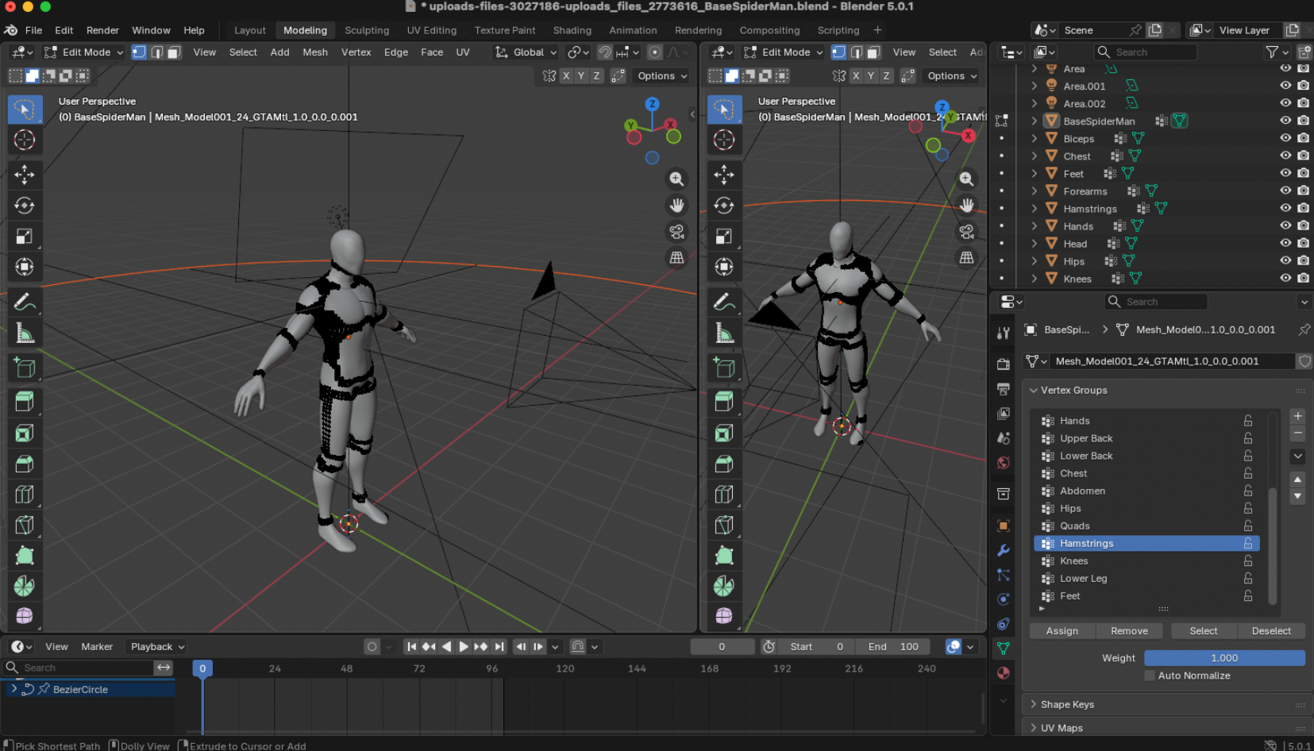Pick the Loop Cut tool in left toolbar

pos(25,495)
